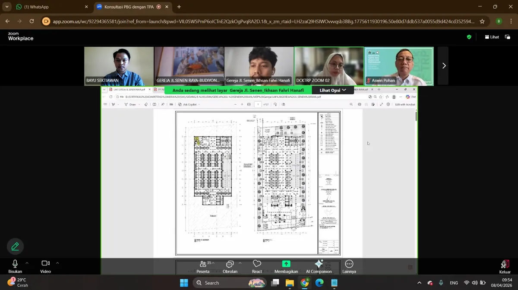This screenshot has height=290, width=518.
Task: Open the Obrolan chat panel
Action: coord(230,267)
